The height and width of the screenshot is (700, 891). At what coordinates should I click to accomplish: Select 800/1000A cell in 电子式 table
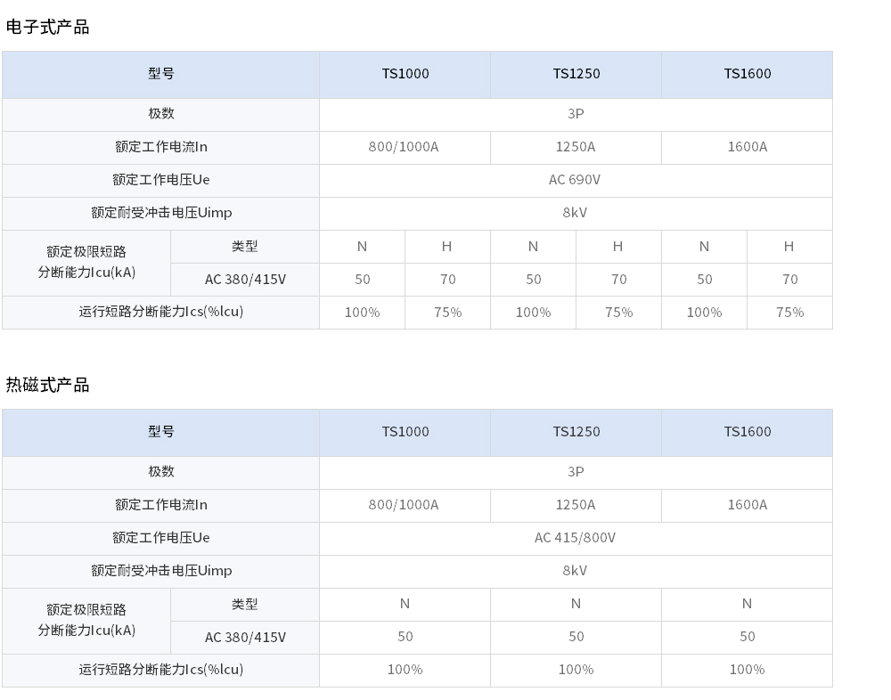pyautogui.click(x=404, y=147)
